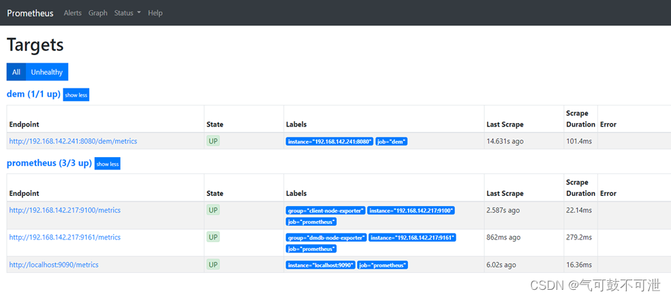
Task: Click Error header in prometheus table
Action: pyautogui.click(x=608, y=193)
